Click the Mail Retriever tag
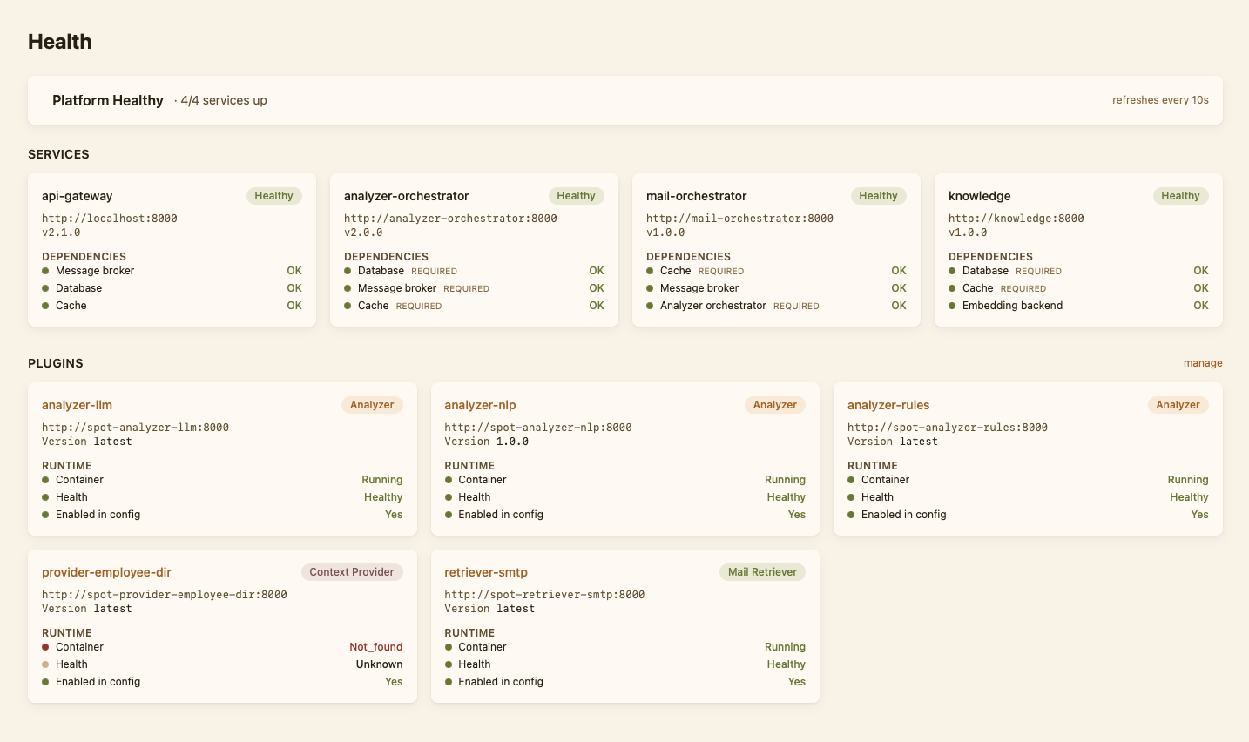Screen dimensions: 1249x742 pos(762,572)
